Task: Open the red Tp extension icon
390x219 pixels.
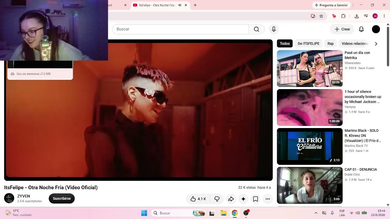Action: pyautogui.click(x=334, y=16)
